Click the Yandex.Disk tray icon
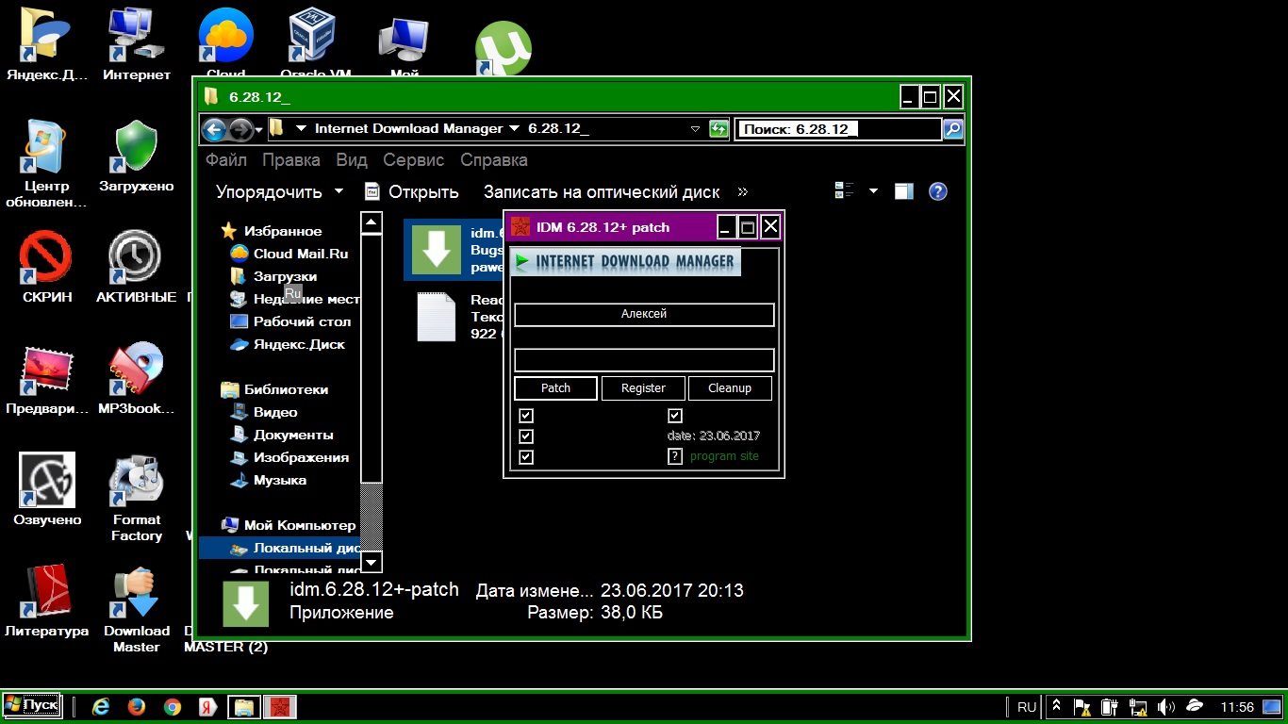Viewport: 1288px width, 724px height. coord(1195,706)
